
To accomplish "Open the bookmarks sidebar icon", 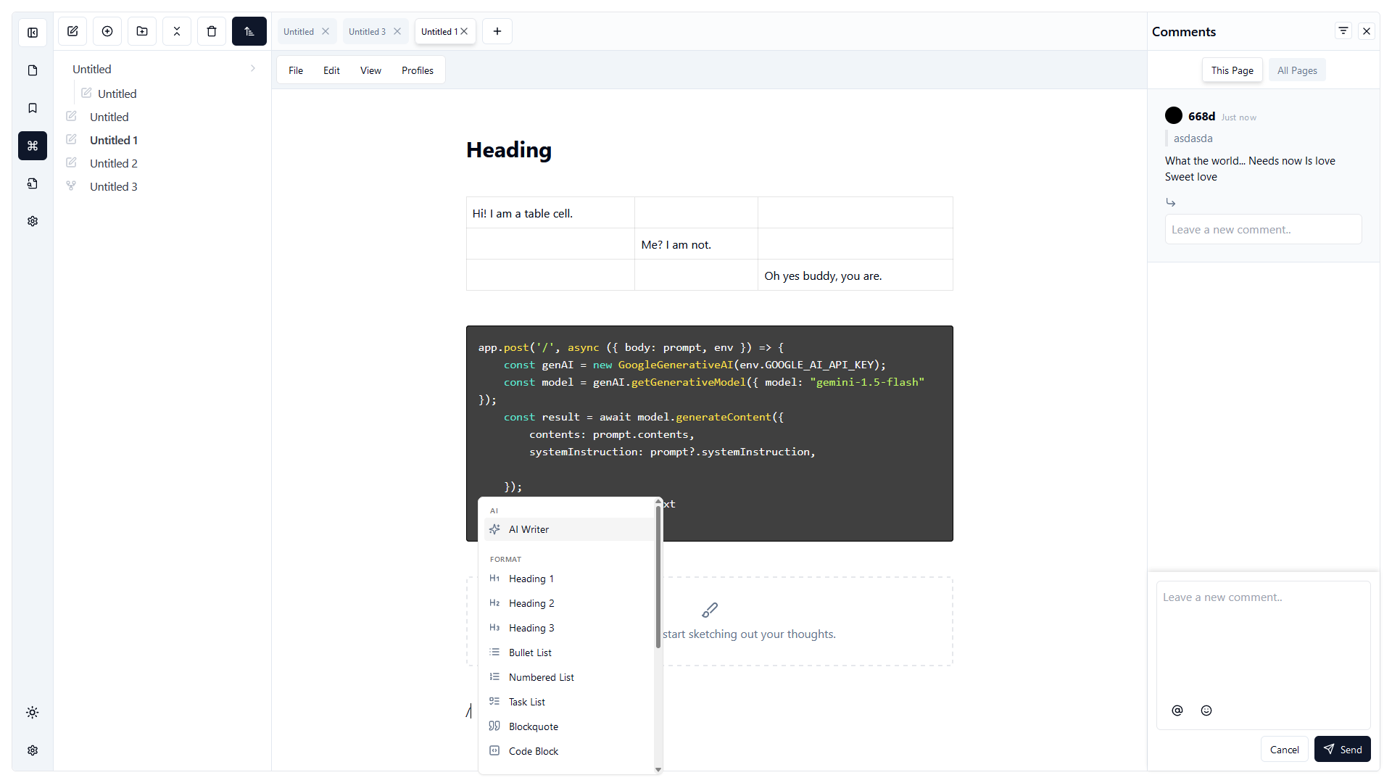I will pos(33,108).
